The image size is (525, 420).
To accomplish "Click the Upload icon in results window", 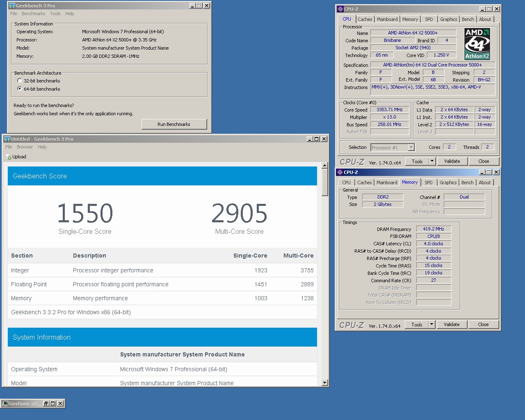I will pos(8,157).
